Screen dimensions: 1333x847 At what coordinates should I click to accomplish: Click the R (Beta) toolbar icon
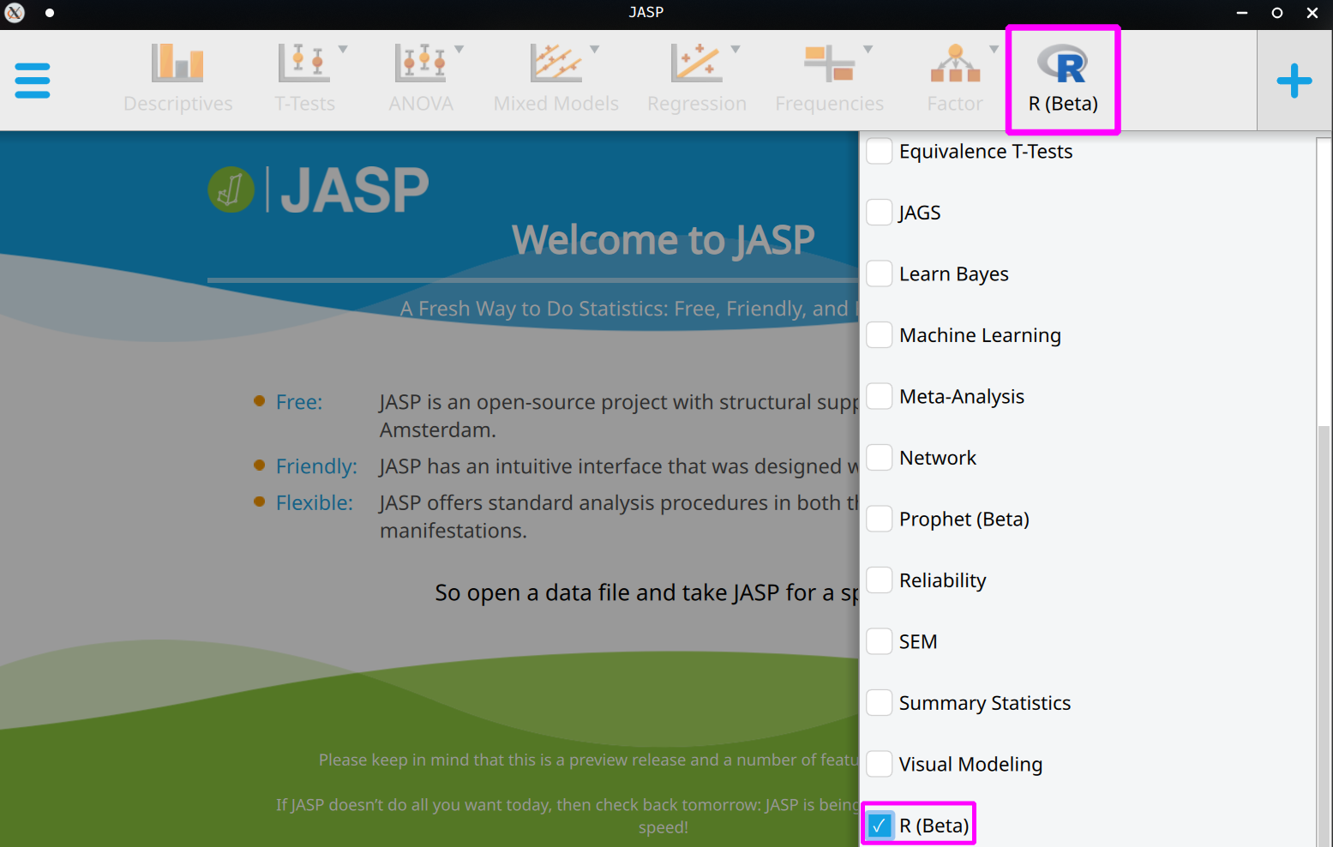[x=1063, y=77]
